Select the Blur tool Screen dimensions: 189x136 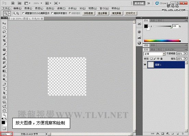(x=4, y=75)
